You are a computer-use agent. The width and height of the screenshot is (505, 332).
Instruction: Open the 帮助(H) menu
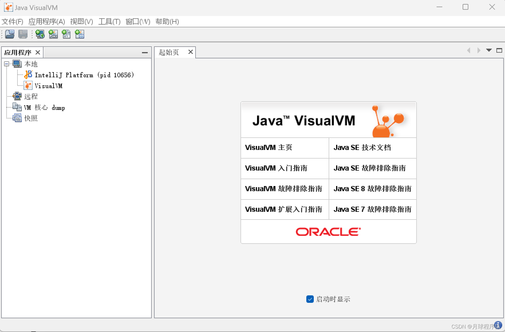[x=167, y=21]
